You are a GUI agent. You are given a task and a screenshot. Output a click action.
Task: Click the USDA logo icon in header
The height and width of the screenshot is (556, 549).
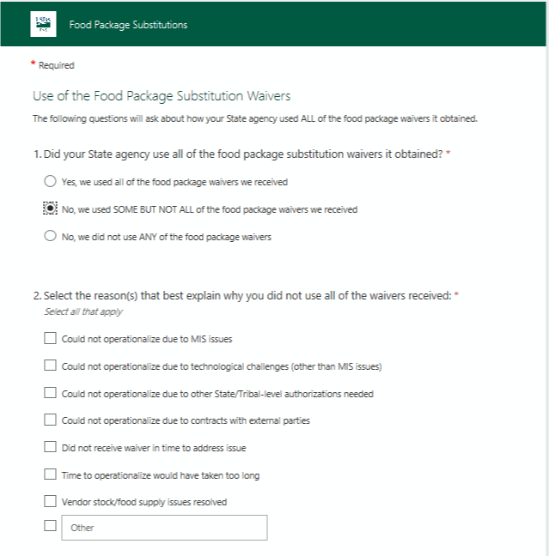pyautogui.click(x=41, y=24)
